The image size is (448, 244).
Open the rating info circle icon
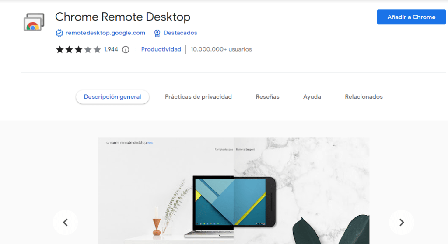[126, 50]
